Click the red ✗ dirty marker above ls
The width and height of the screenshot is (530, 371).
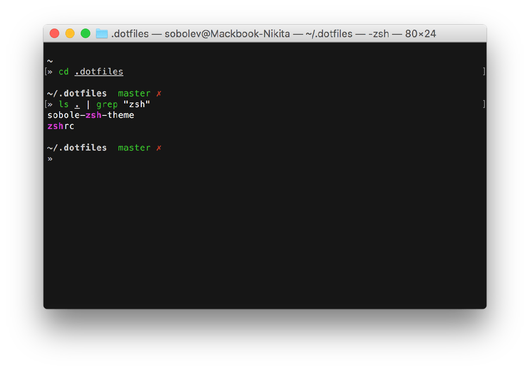coord(159,93)
